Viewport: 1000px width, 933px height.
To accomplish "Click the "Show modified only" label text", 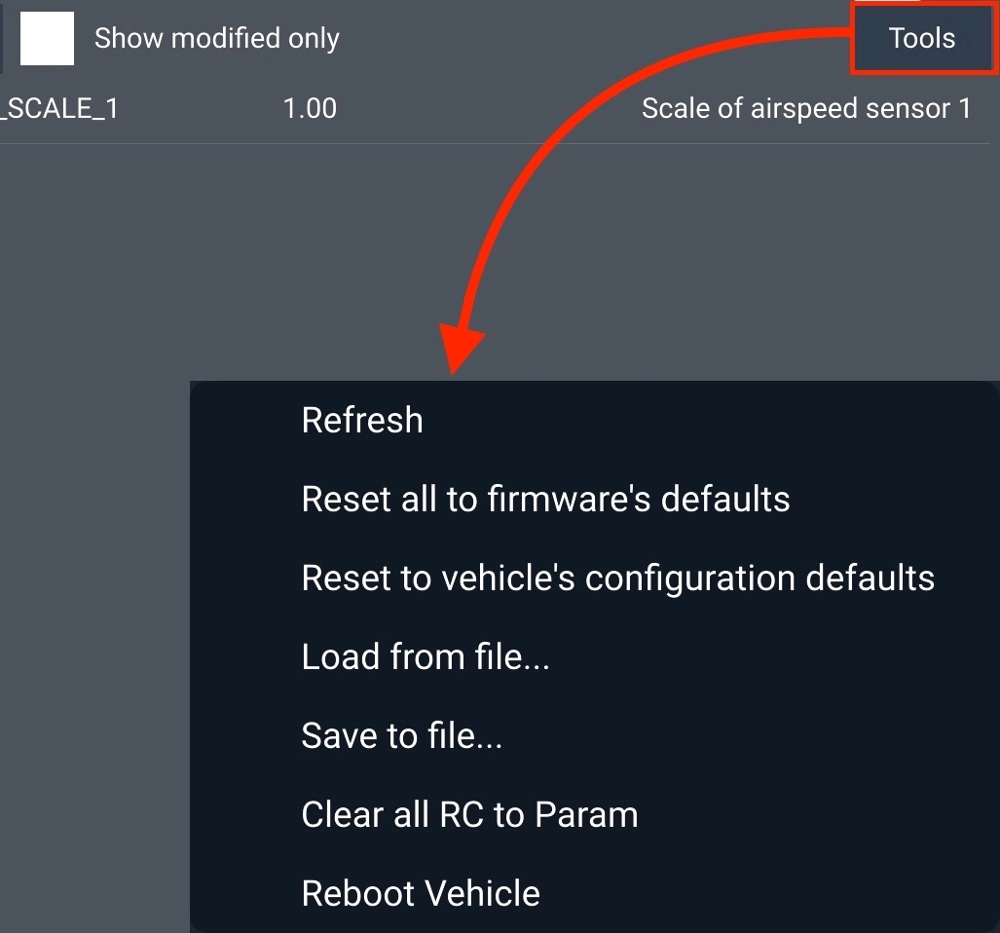I will point(216,39).
